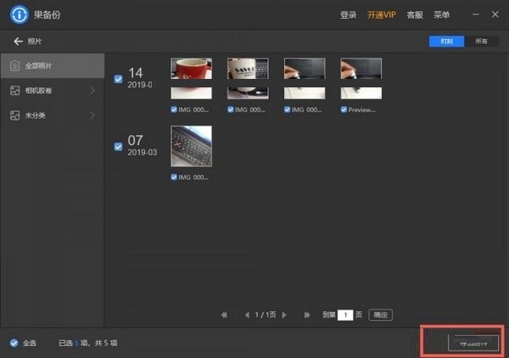Jump to the last page of photos

[308, 315]
